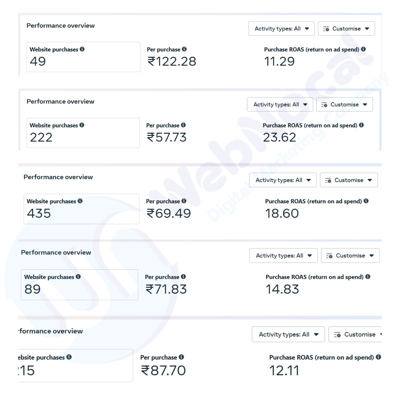Expand Activity types dropdown above ROAS 18.60

(x=283, y=180)
